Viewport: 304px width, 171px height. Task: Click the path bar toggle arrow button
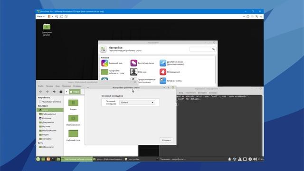pyautogui.click(x=66, y=92)
